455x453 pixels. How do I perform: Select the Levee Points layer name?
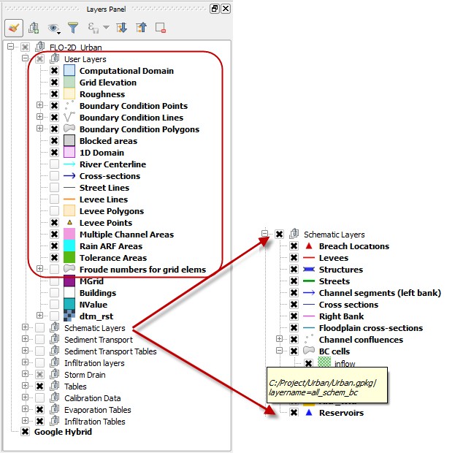click(x=105, y=223)
